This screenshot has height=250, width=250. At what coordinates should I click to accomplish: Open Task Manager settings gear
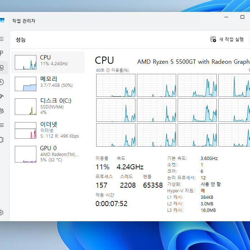[1, 213]
